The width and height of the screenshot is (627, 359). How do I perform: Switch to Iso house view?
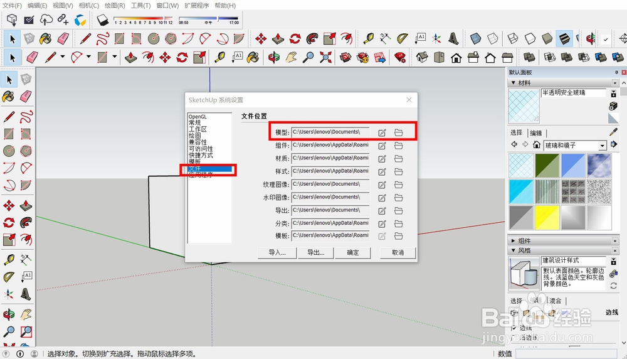(422, 57)
